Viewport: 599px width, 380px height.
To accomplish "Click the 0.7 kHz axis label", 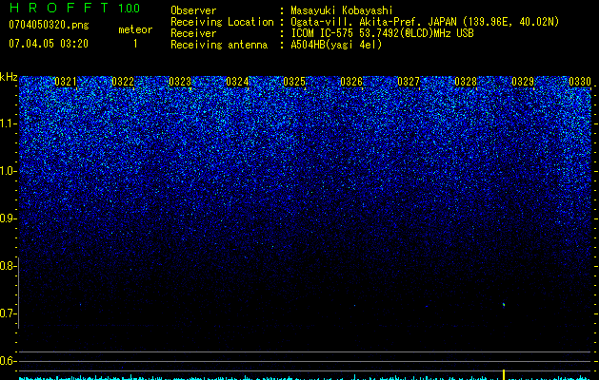I will click(8, 313).
